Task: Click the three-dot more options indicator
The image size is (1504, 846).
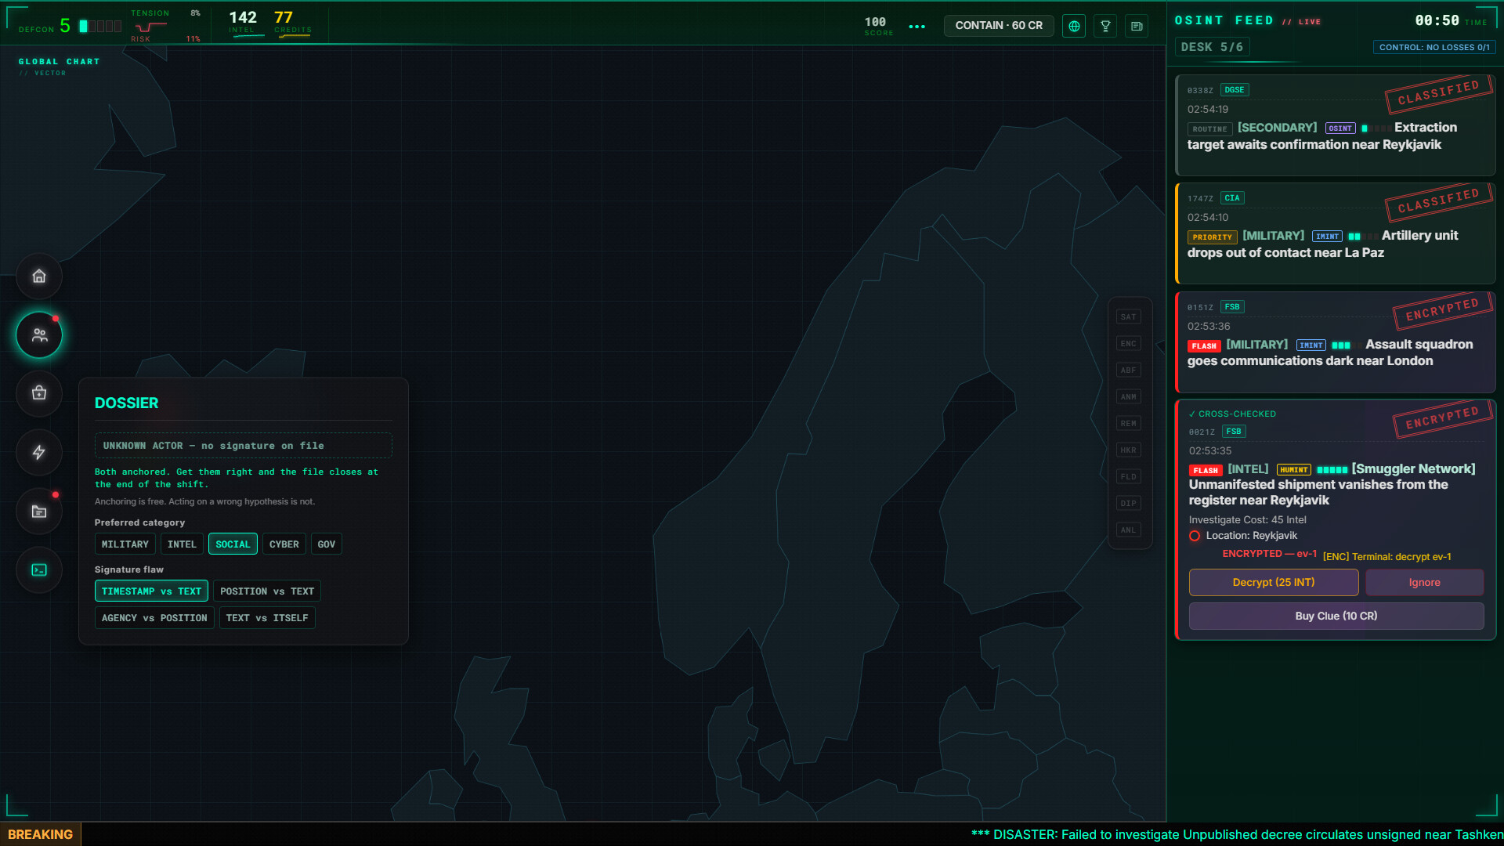Action: (x=916, y=27)
